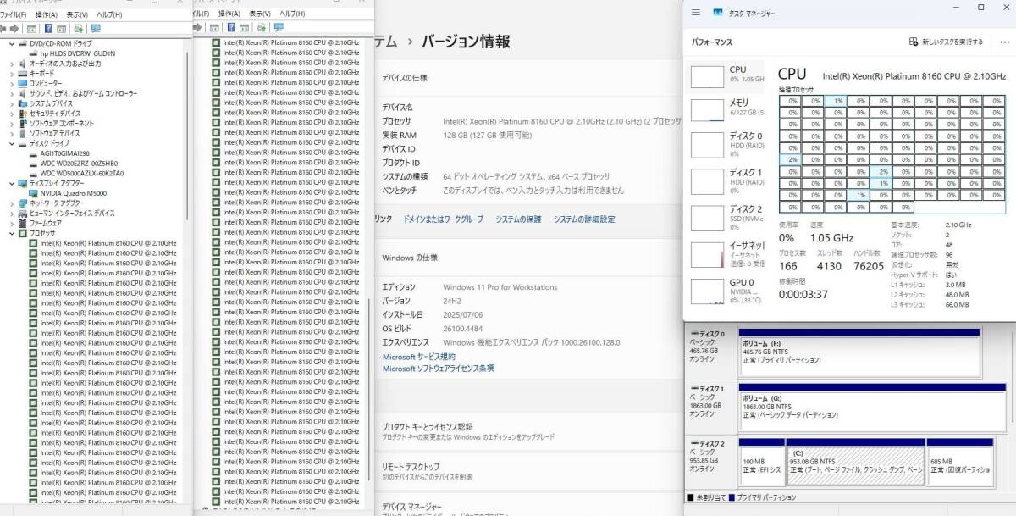Open 操作(A) menu in second Device Manager
Image resolution: width=1016 pixels, height=516 pixels.
click(229, 14)
